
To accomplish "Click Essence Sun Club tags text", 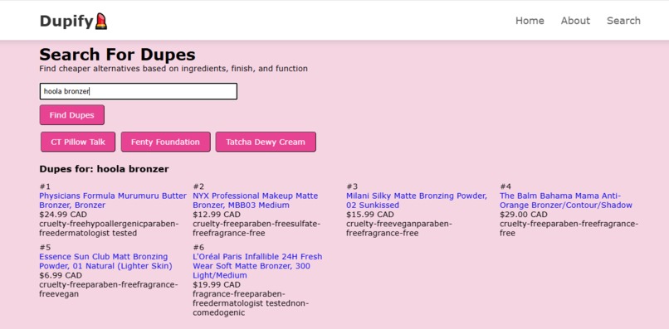I will [109, 289].
